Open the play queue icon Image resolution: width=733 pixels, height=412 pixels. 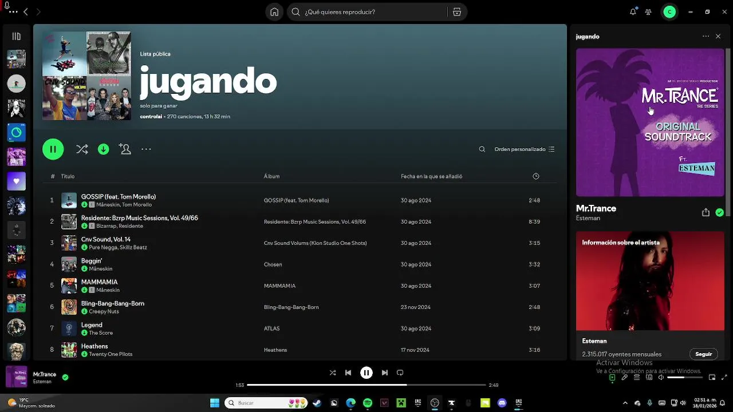pos(637,378)
